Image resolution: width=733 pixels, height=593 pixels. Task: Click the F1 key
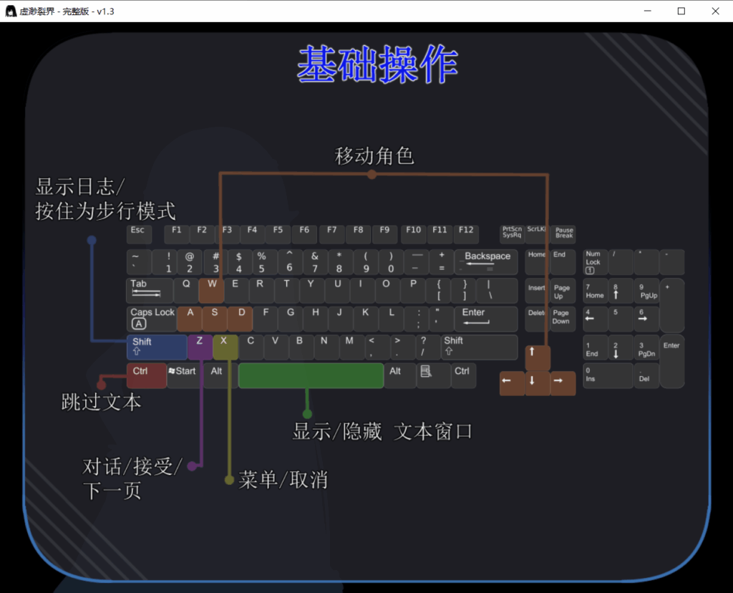[x=177, y=234]
